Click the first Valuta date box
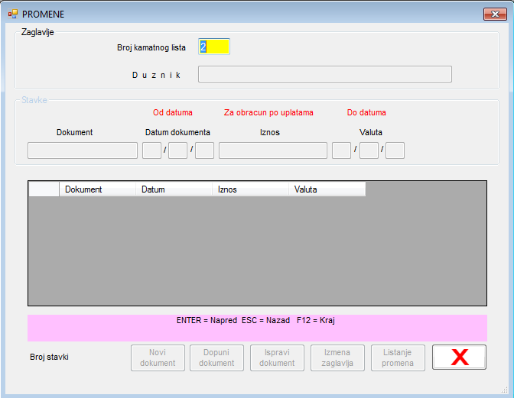The image size is (514, 398). click(x=341, y=150)
